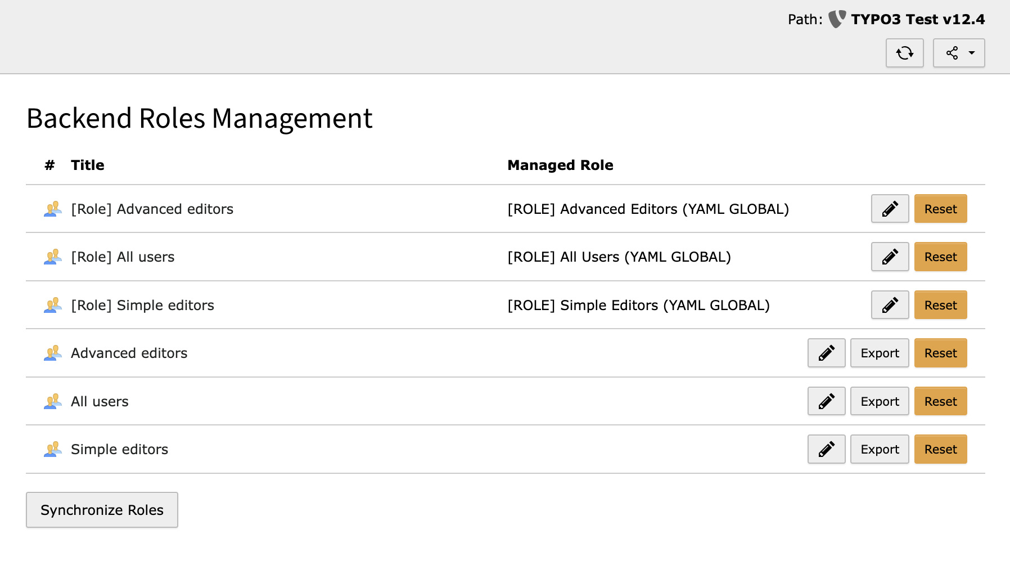Click the TYPO3 logo in path

[837, 19]
